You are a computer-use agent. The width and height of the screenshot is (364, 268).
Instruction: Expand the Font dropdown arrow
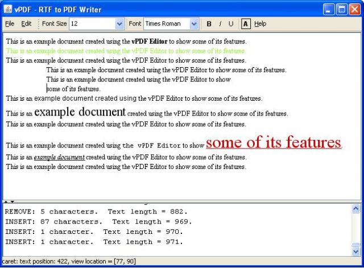pos(194,24)
